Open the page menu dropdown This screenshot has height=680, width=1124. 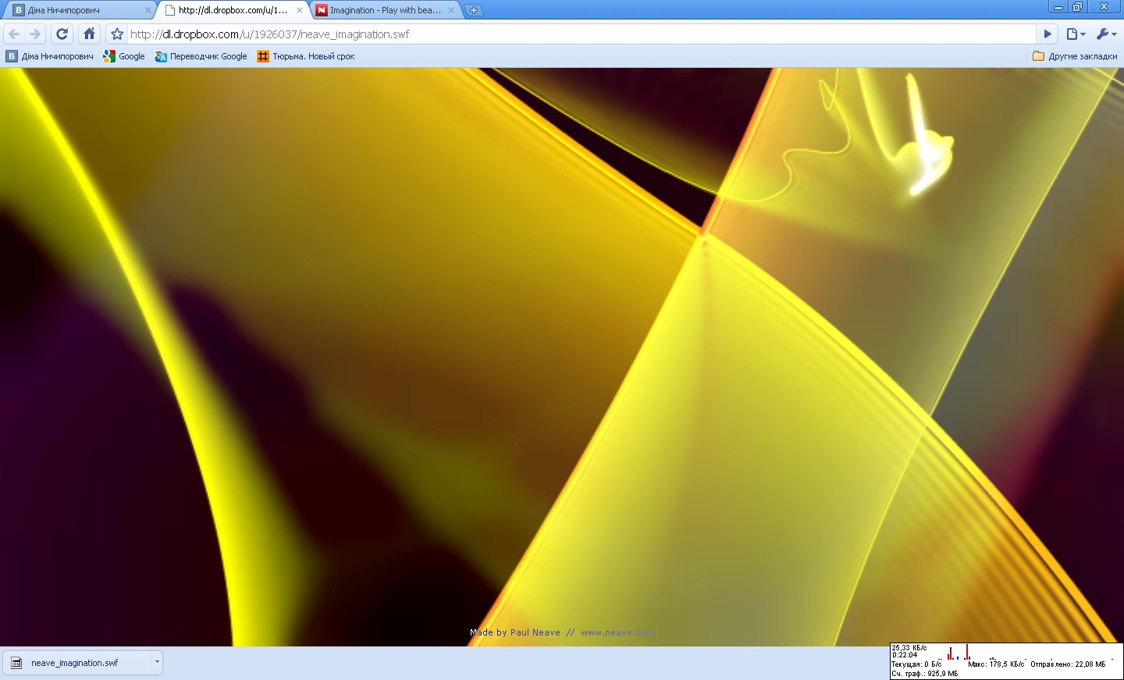[x=1076, y=34]
